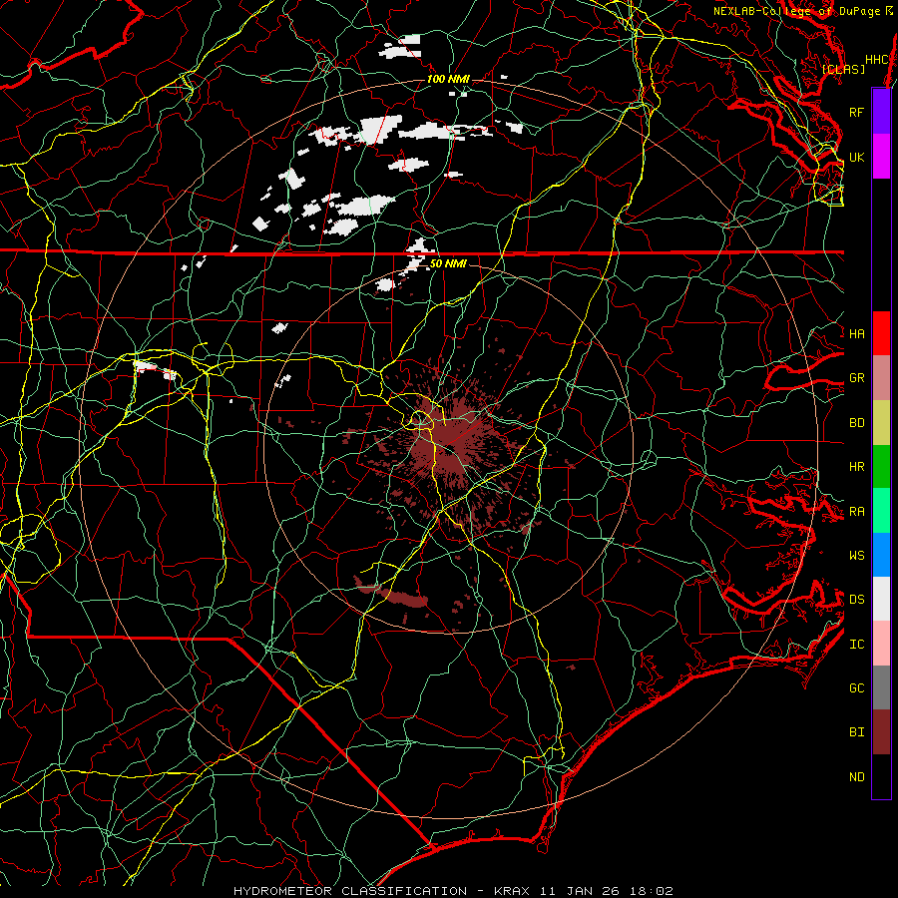
Task: Click the DS legend label
Action: [x=857, y=599]
